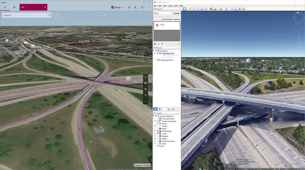The width and height of the screenshot is (305, 170).
Task: Toggle the My Places checkbox
Action: coord(156,51)
